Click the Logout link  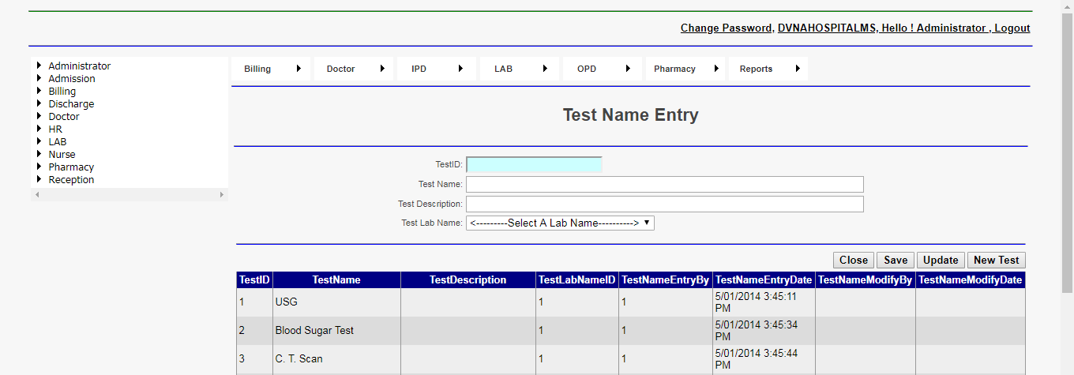pyautogui.click(x=1012, y=28)
